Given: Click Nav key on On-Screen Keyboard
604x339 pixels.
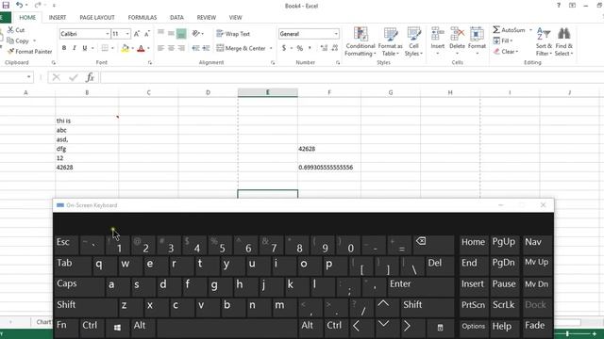Looking at the screenshot, I should (536, 244).
